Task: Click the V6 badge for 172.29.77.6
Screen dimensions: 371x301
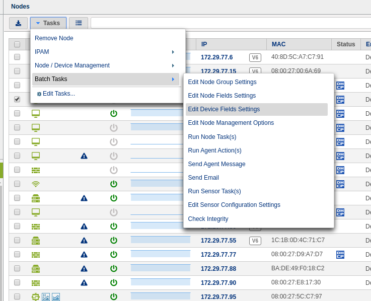Action: 255,57
